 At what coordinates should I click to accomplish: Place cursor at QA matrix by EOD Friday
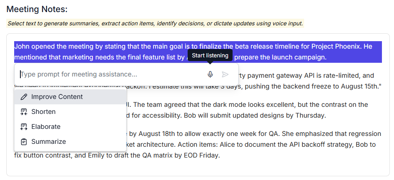pos(181,155)
